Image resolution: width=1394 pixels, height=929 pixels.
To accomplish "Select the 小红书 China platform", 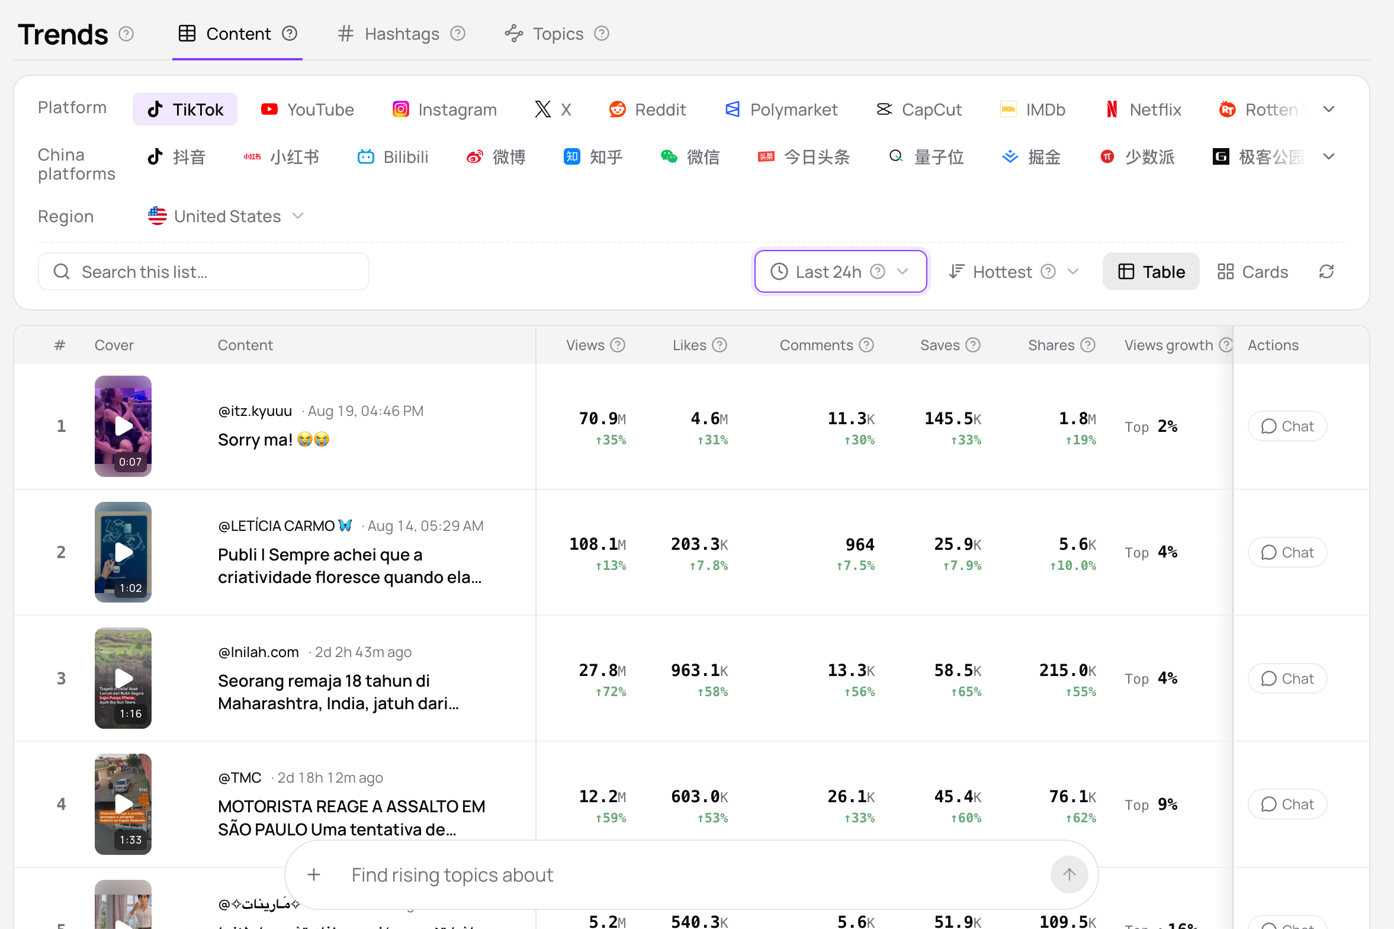I will point(282,157).
